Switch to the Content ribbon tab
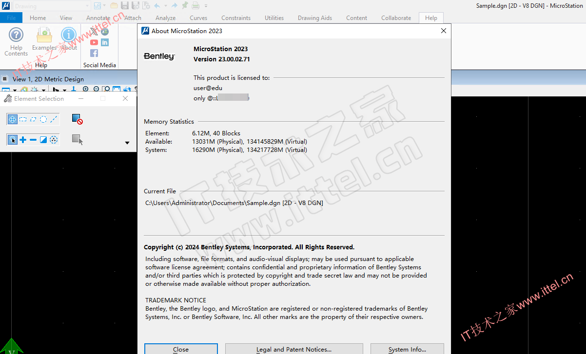This screenshot has width=586, height=354. coord(356,18)
